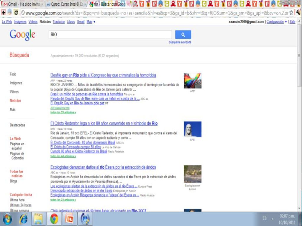Open Desfile gay en Rio headline

(103, 75)
